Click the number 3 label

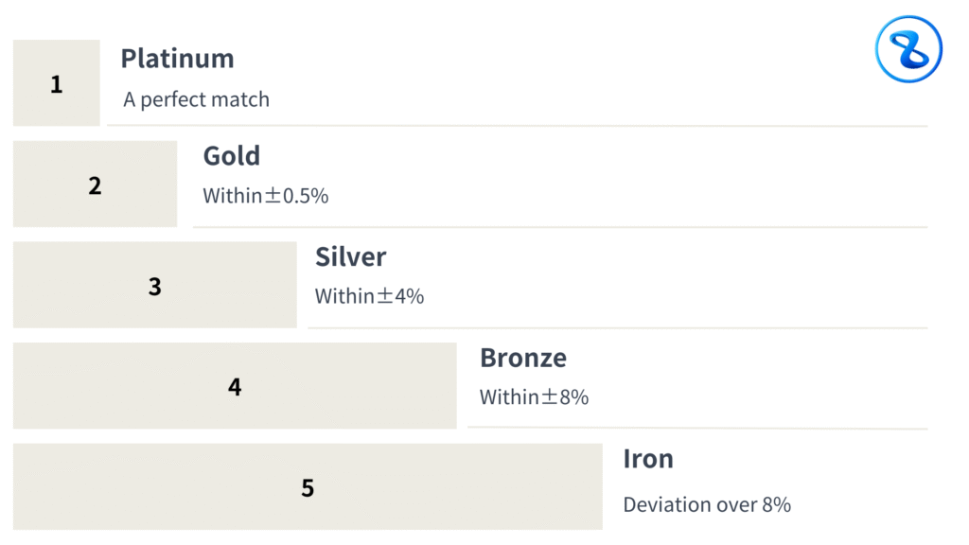click(155, 286)
